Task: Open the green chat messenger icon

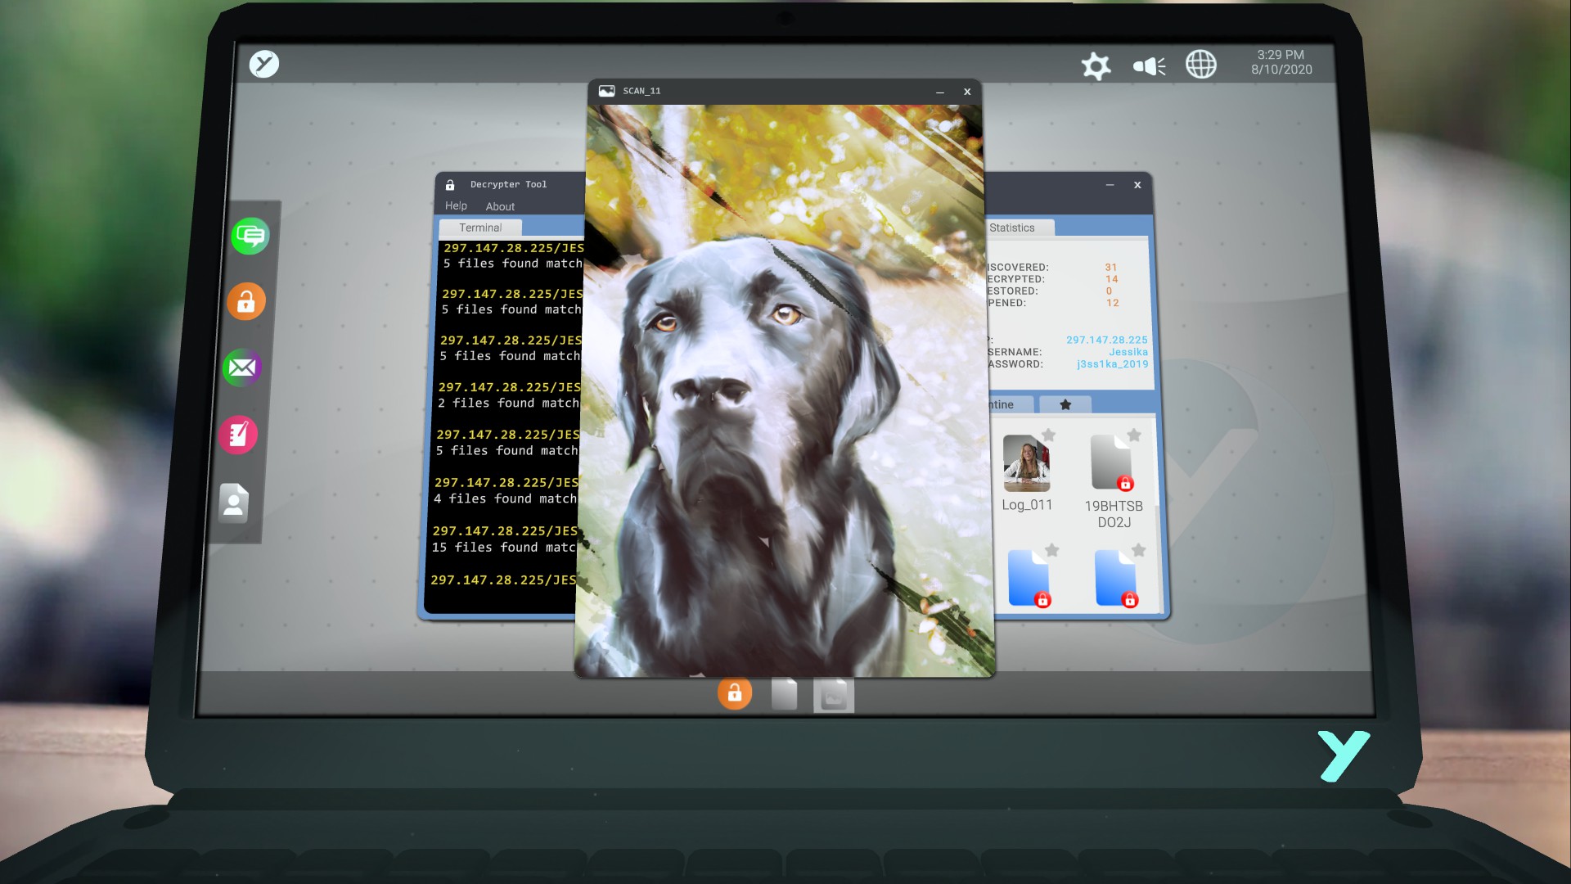Action: [x=250, y=237]
